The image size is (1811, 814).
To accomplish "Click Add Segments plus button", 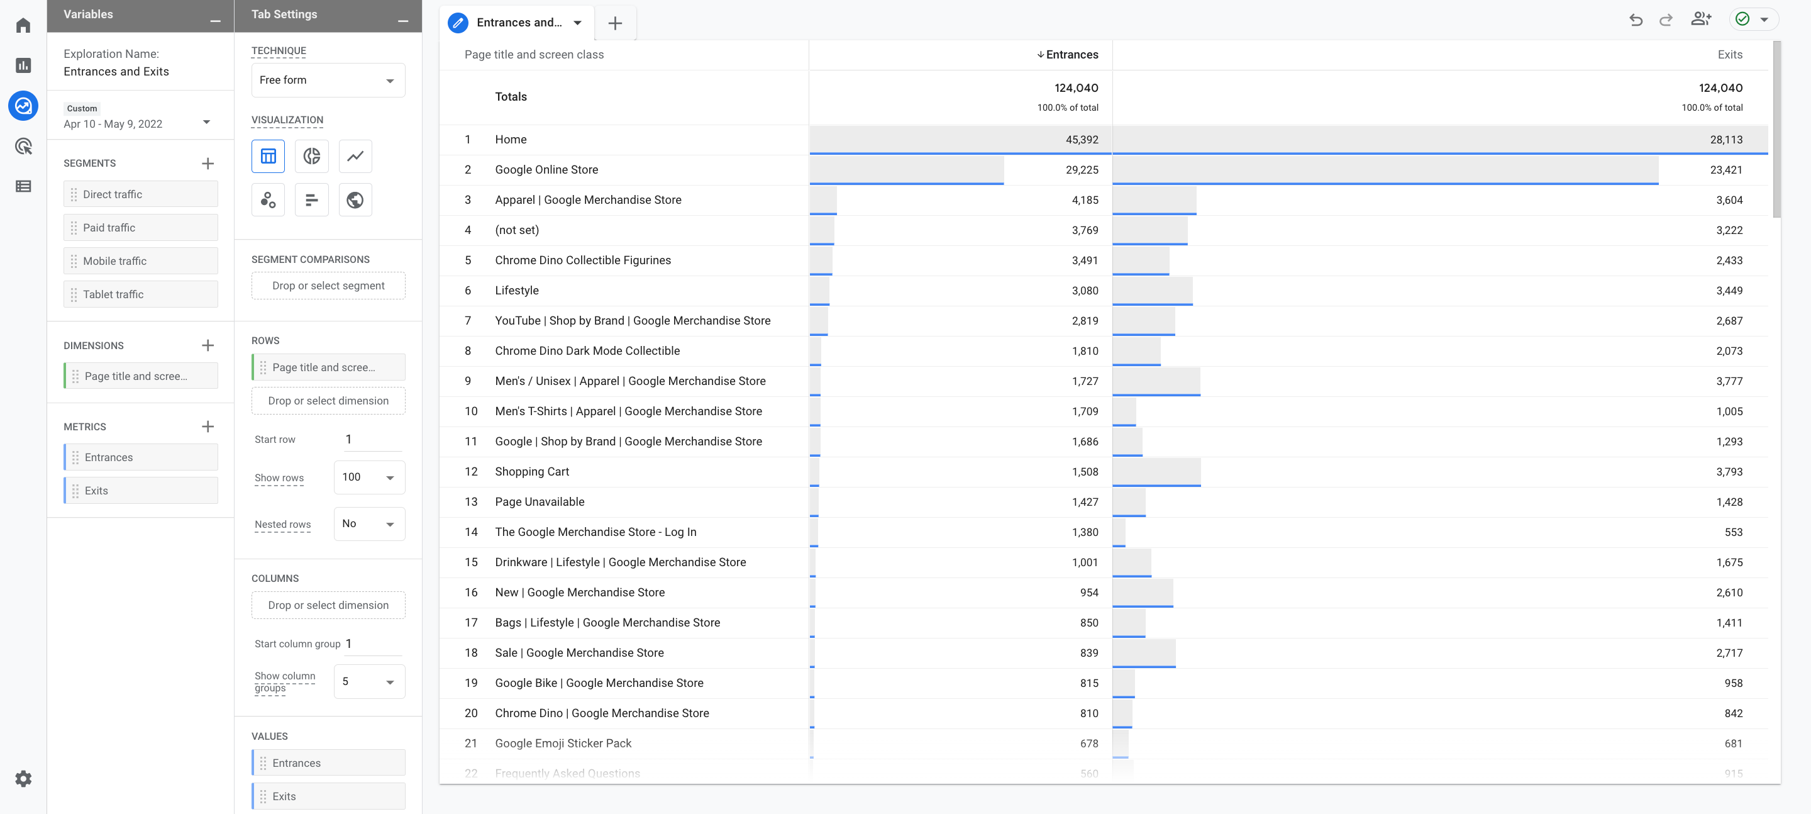I will point(207,163).
